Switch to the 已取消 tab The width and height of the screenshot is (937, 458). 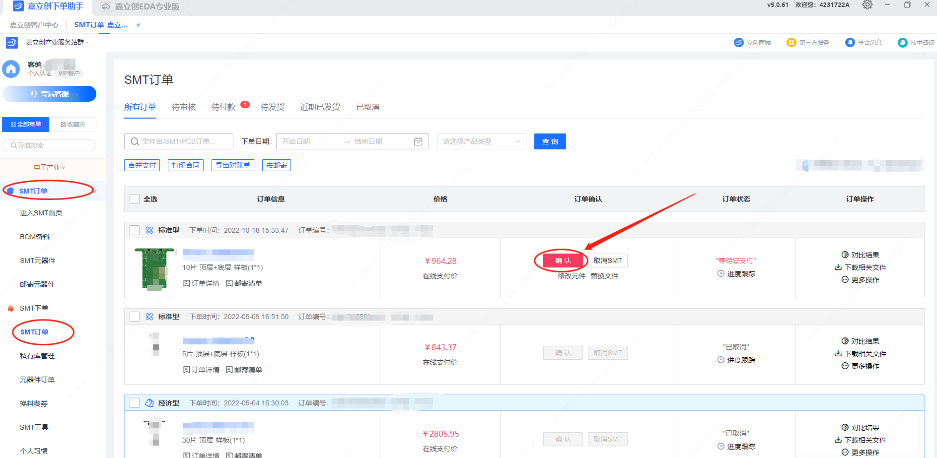click(x=368, y=107)
